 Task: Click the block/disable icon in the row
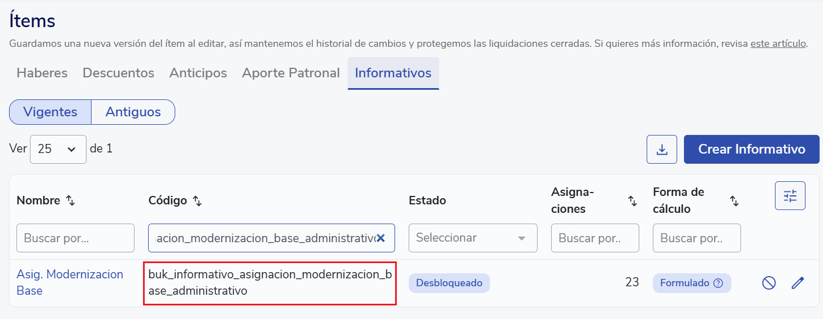click(769, 283)
